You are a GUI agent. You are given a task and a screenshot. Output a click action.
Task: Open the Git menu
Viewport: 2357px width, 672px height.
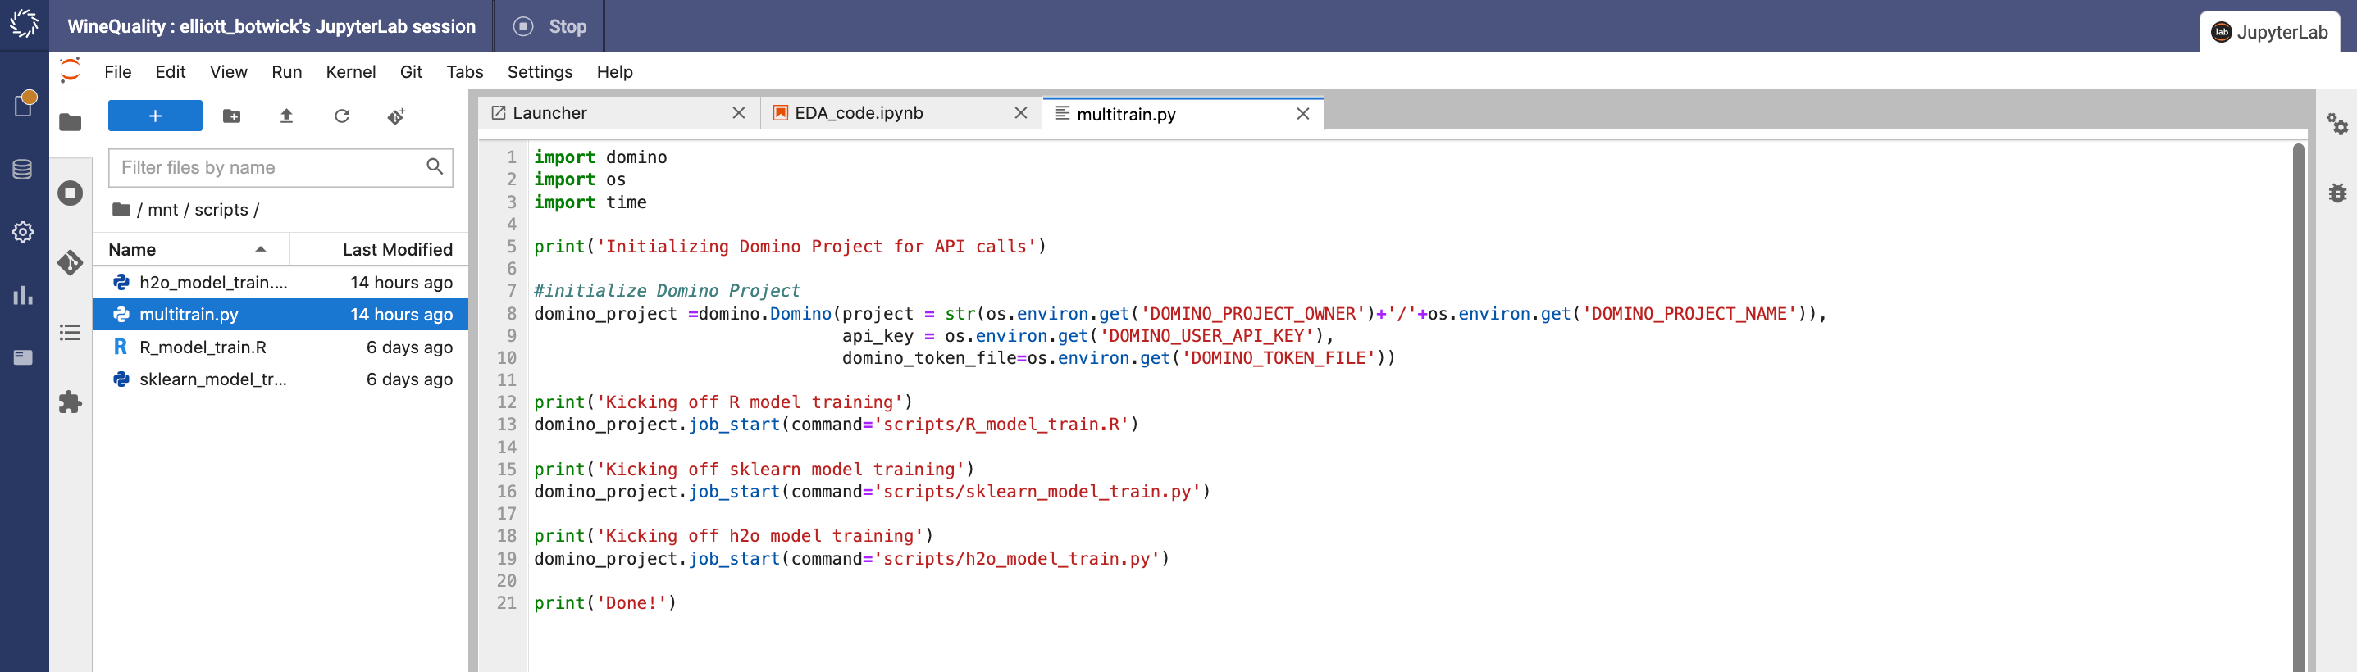click(411, 71)
